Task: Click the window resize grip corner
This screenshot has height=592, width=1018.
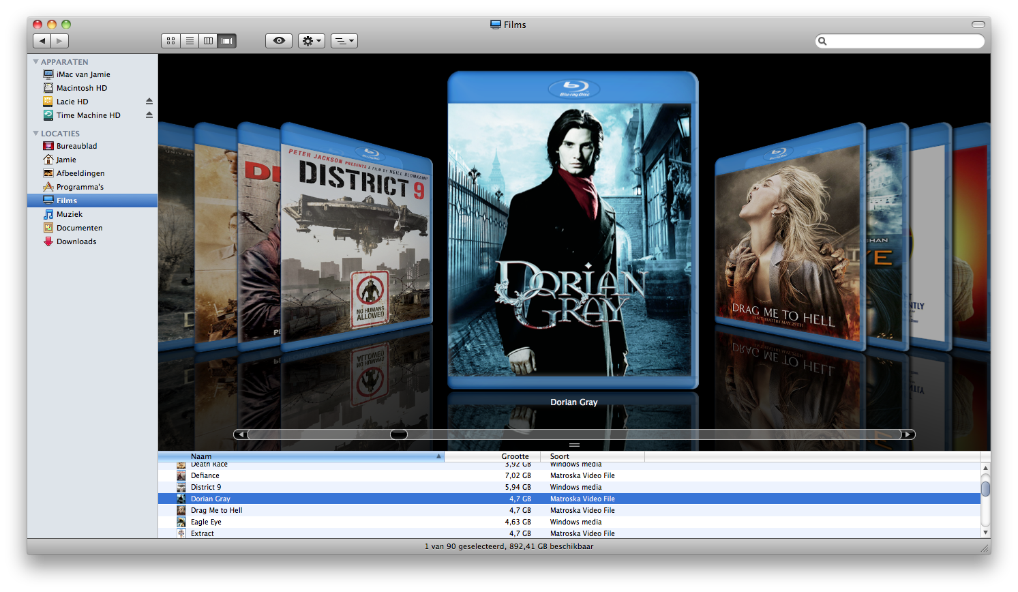Action: tap(985, 548)
